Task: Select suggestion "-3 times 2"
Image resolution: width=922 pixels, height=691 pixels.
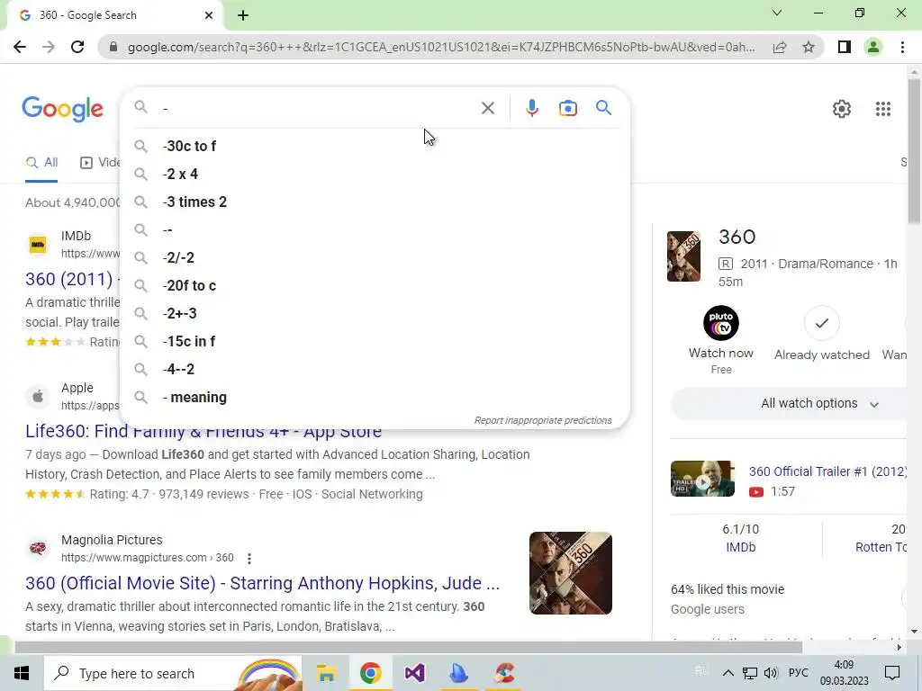Action: pos(375,202)
